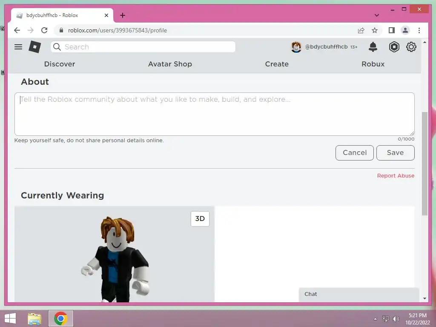Click the roblox.com URL in the address bar
Image resolution: width=436 pixels, height=327 pixels.
[118, 30]
